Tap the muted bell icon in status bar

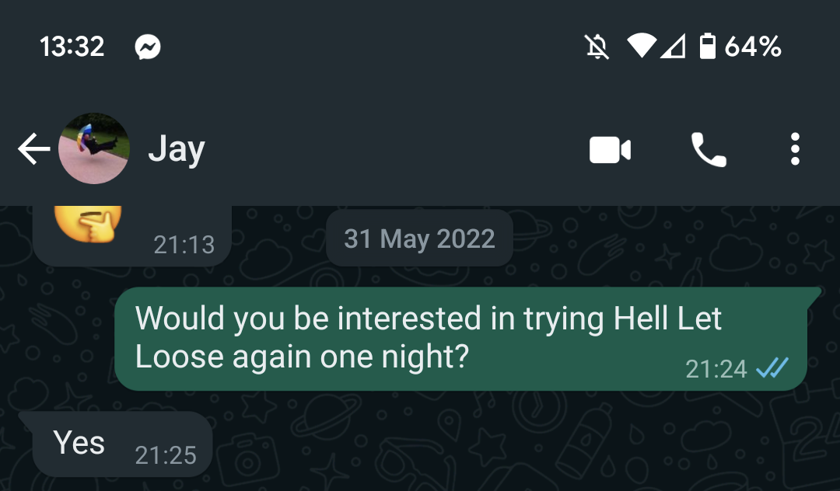pos(597,47)
